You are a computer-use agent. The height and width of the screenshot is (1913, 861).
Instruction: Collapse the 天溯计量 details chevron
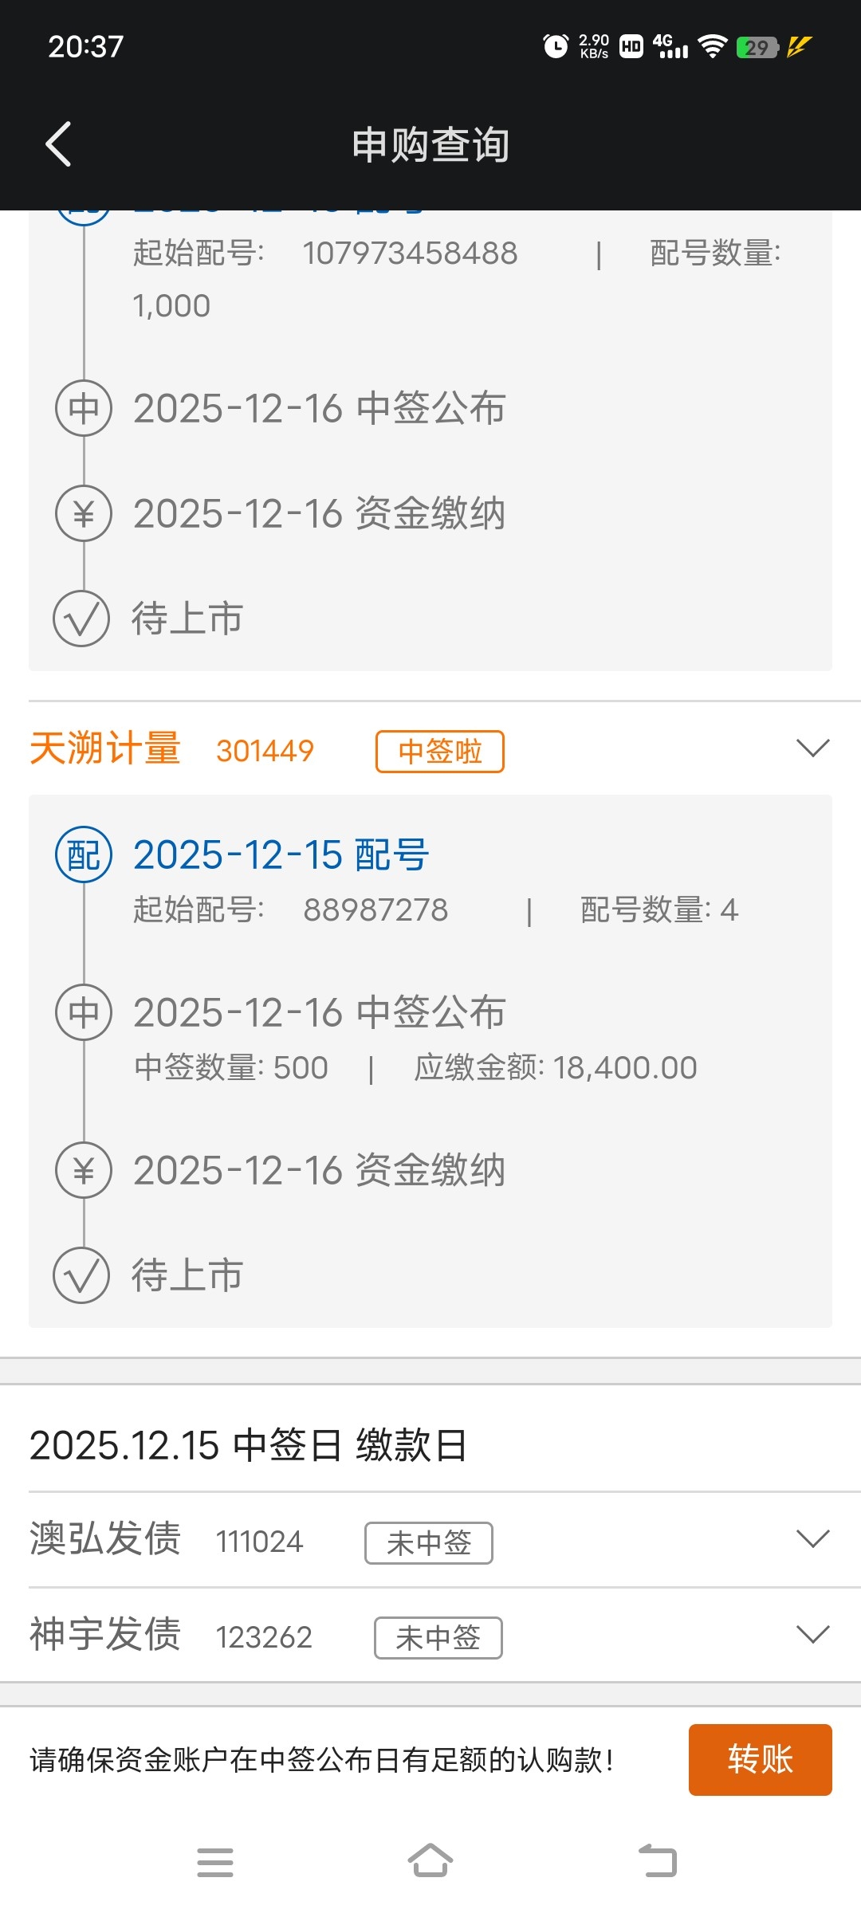click(x=813, y=748)
